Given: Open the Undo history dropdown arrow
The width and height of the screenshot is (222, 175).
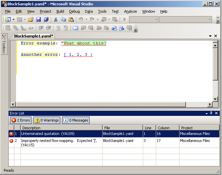Looking at the screenshot, I should pos(86,19).
